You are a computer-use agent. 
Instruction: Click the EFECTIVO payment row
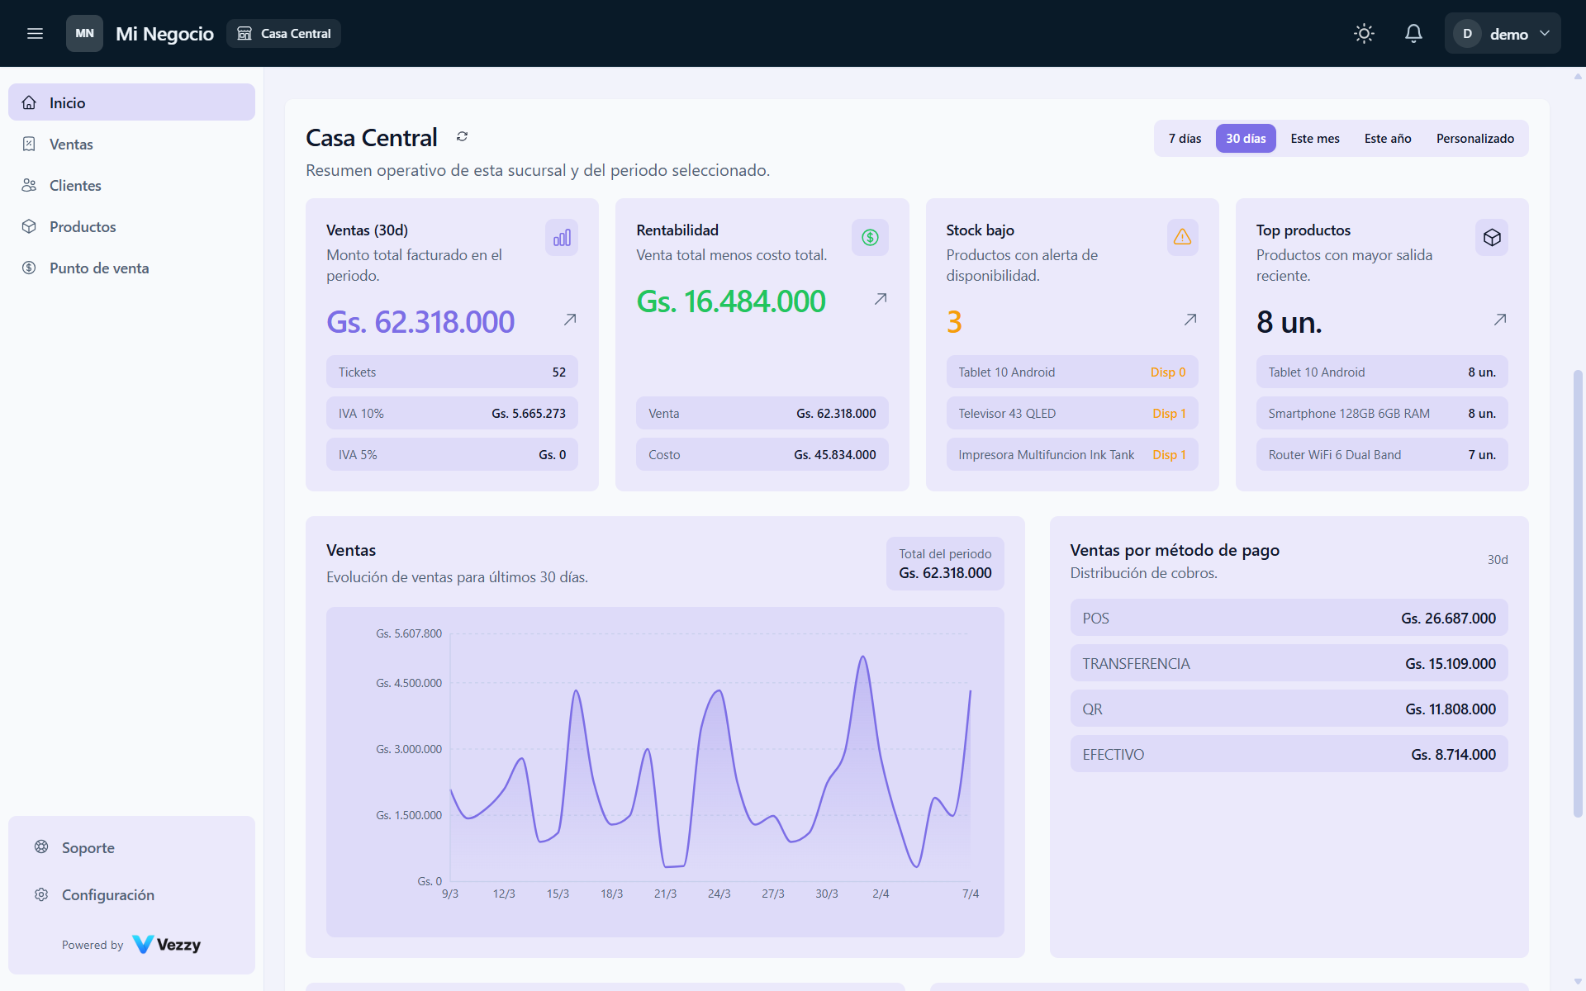click(x=1289, y=754)
